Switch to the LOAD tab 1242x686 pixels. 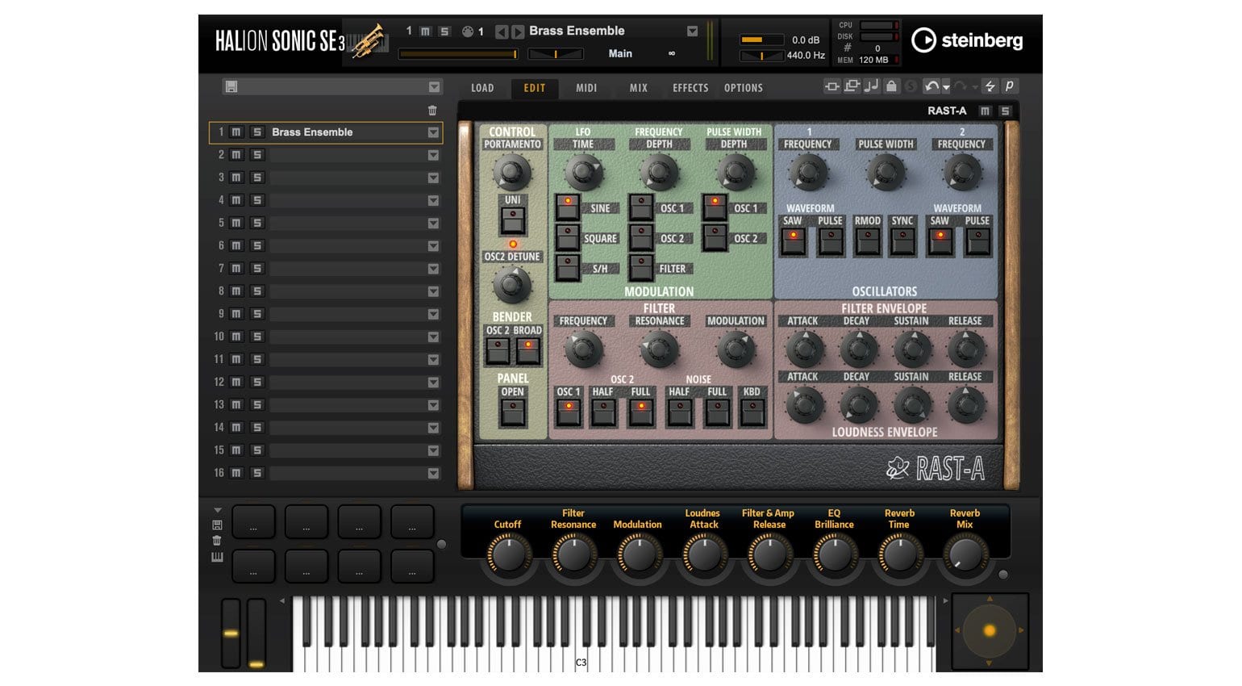(482, 88)
